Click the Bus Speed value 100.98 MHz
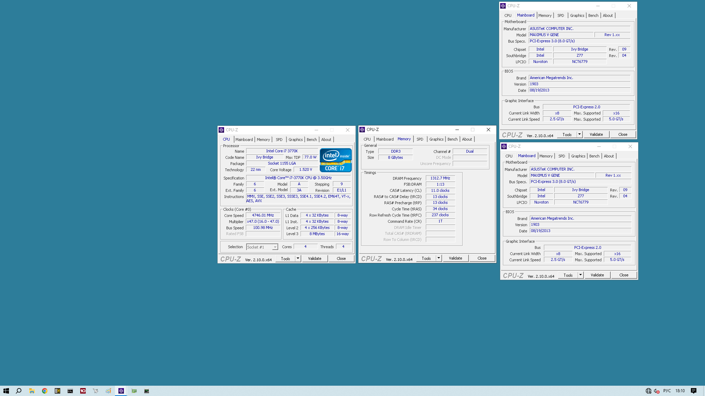Image resolution: width=705 pixels, height=396 pixels. [x=263, y=228]
